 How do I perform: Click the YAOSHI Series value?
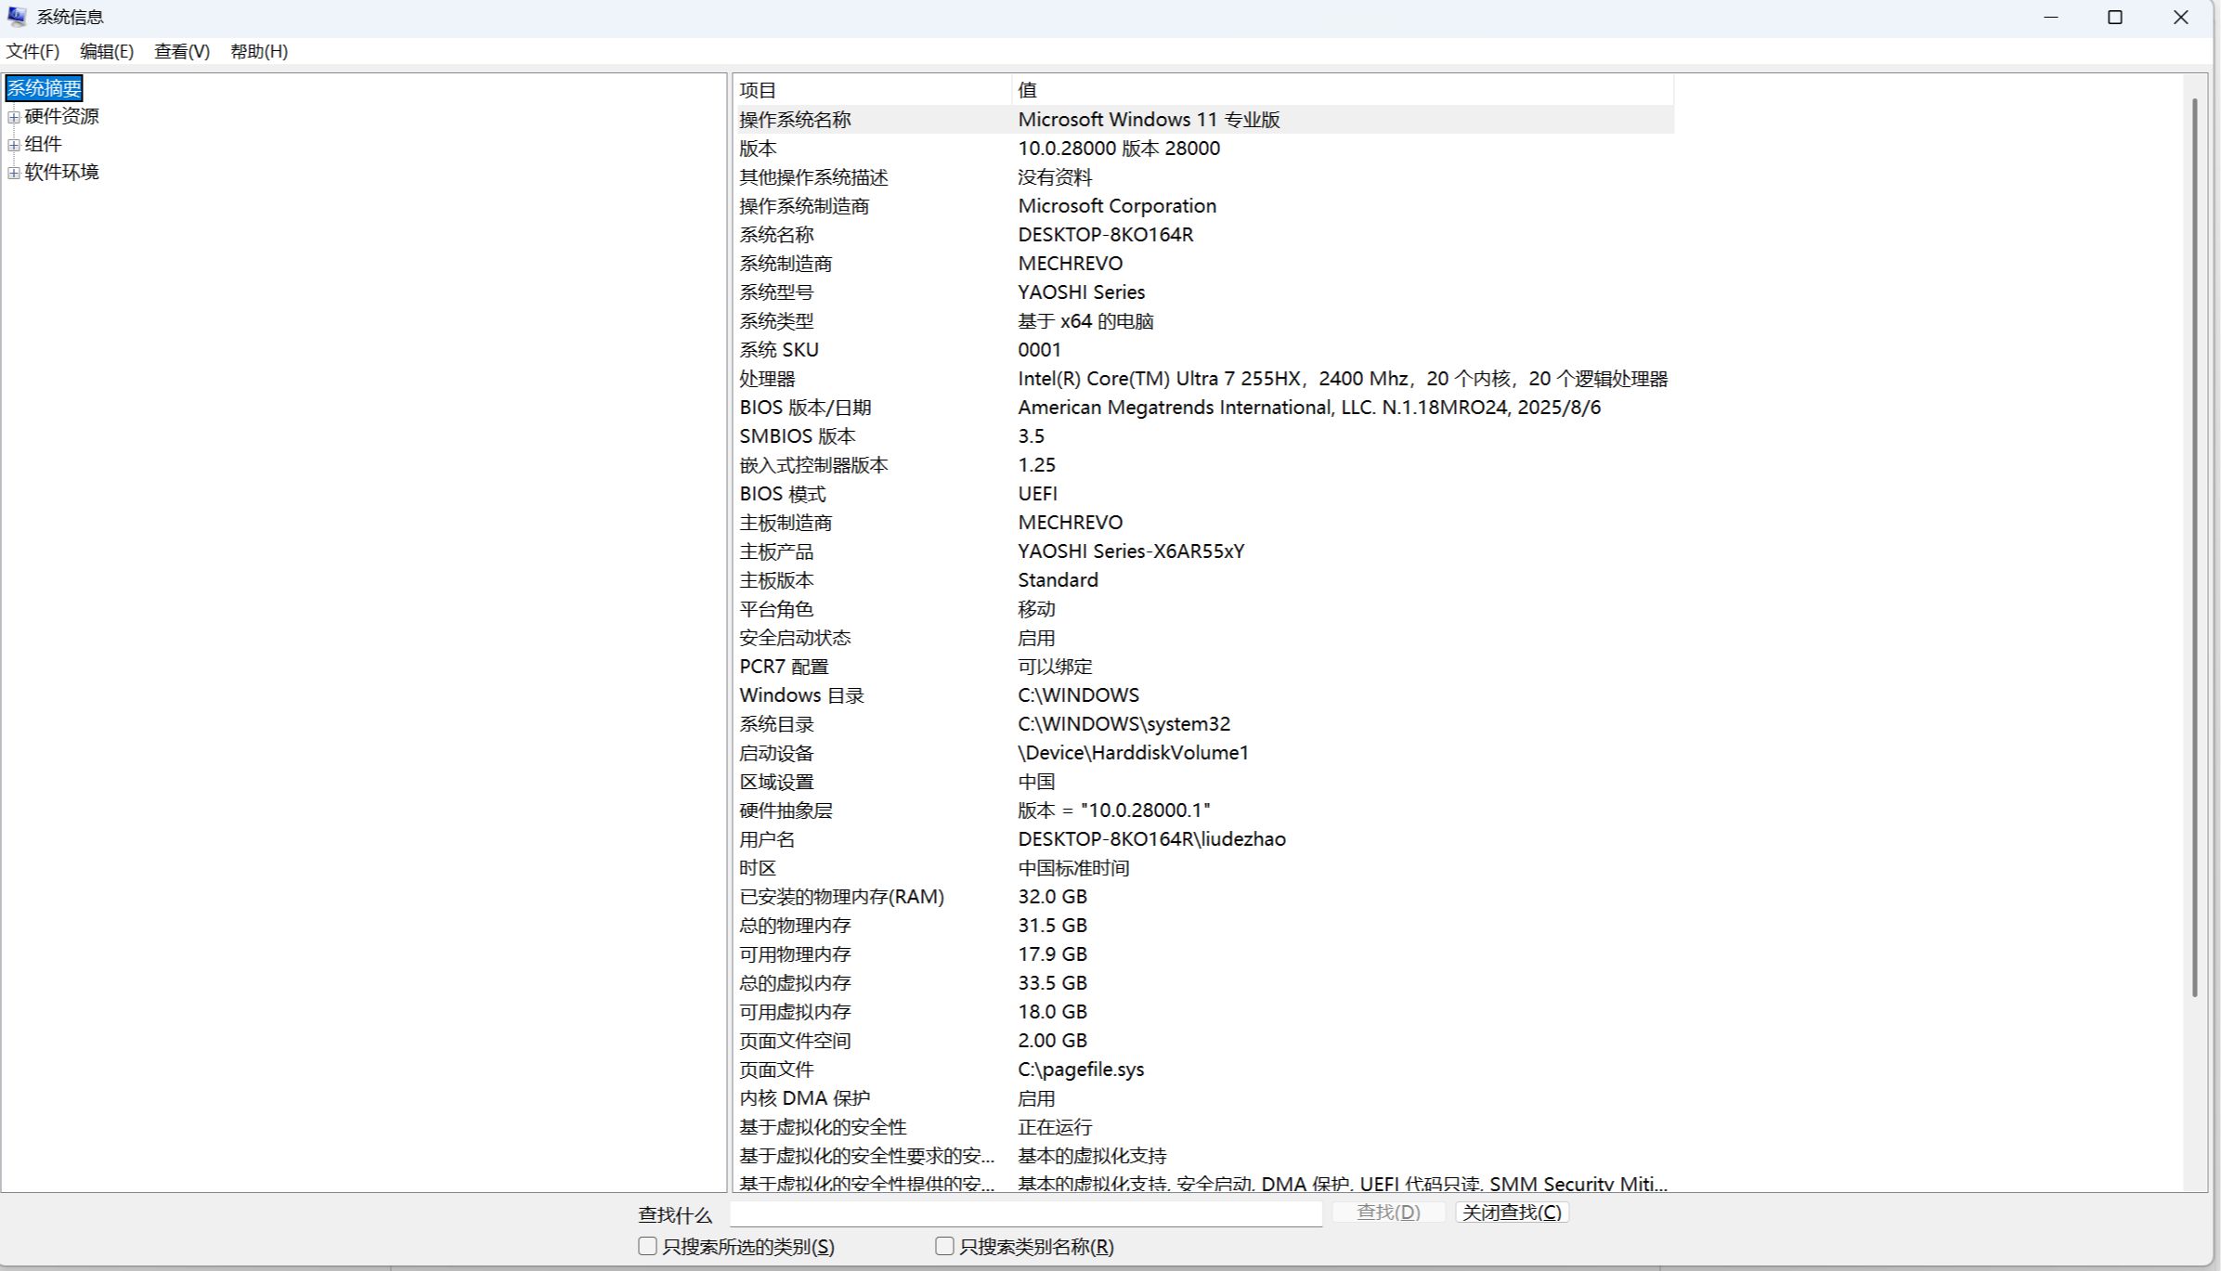[x=1082, y=292]
